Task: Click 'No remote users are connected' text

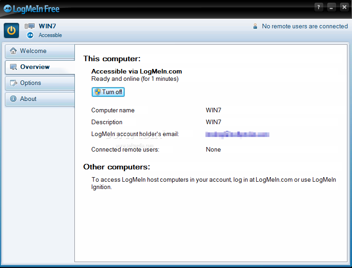Action: (305, 26)
